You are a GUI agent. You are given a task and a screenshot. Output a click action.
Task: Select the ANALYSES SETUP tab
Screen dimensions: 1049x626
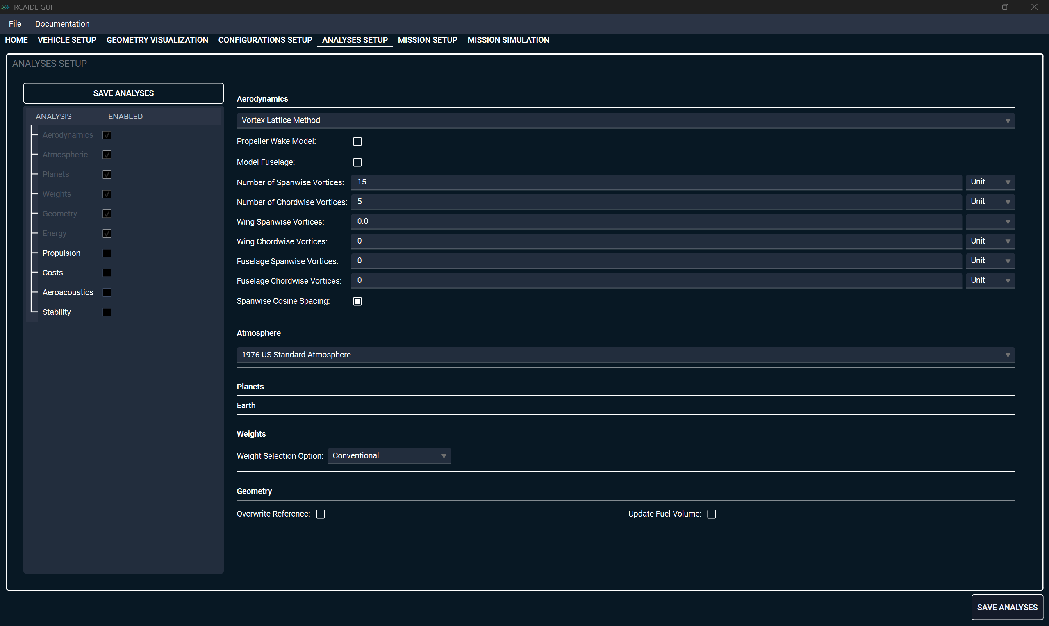click(x=355, y=40)
